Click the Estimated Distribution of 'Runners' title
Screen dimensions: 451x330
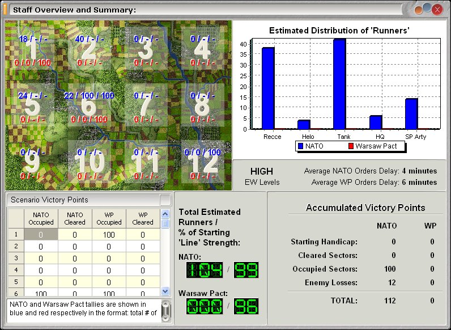point(339,31)
